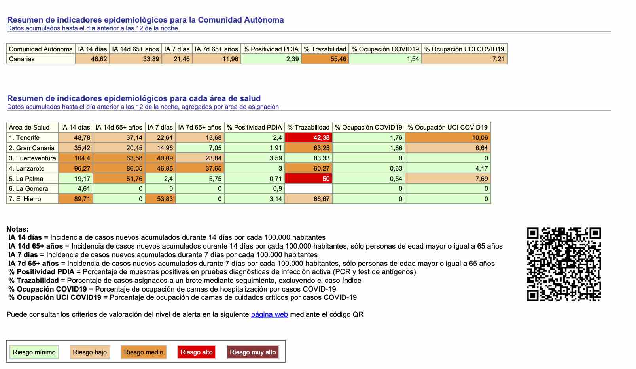The height and width of the screenshot is (369, 636).
Task: Click the 'Riesgo muy alto' legend box
Action: (x=253, y=352)
